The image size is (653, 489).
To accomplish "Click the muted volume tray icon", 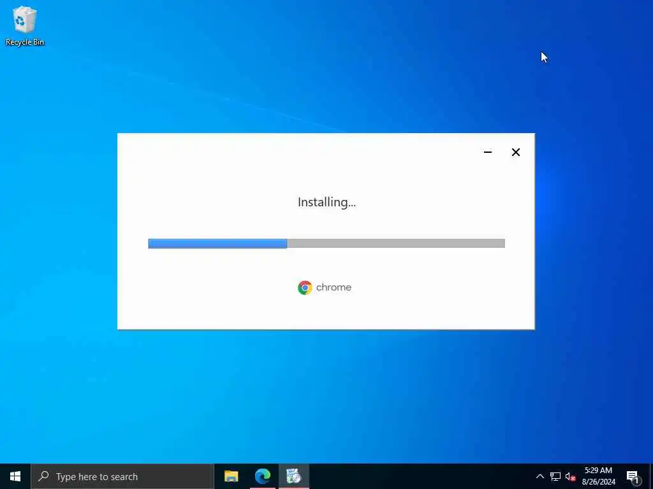I will tap(570, 476).
